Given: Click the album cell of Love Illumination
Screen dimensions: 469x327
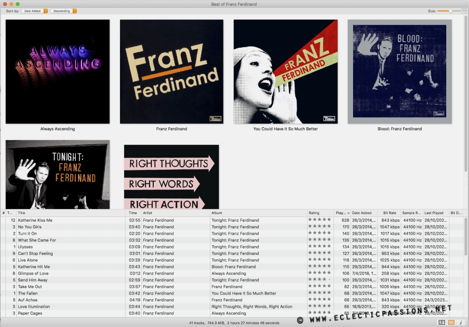Looking at the screenshot, I should click(252, 306).
